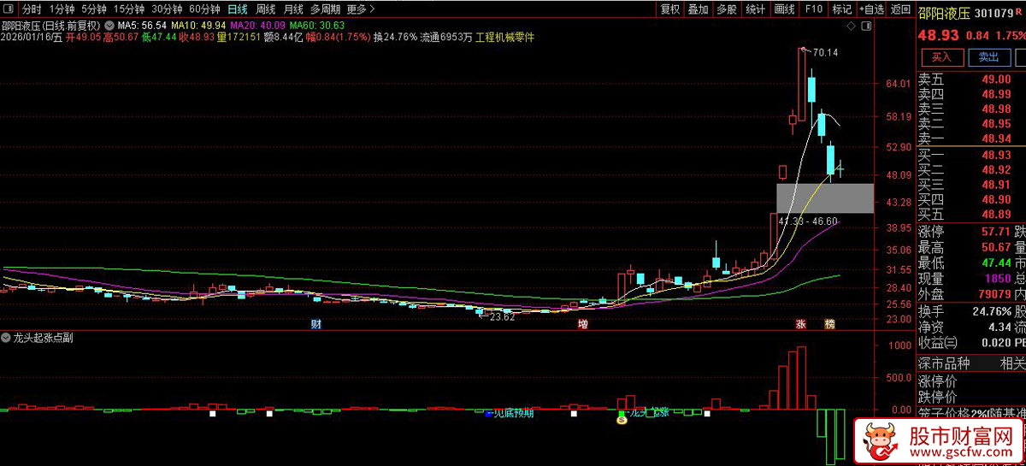Screen dimensions: 1026x466
Task: Click the 统计 statistics button
Action: pos(756,9)
